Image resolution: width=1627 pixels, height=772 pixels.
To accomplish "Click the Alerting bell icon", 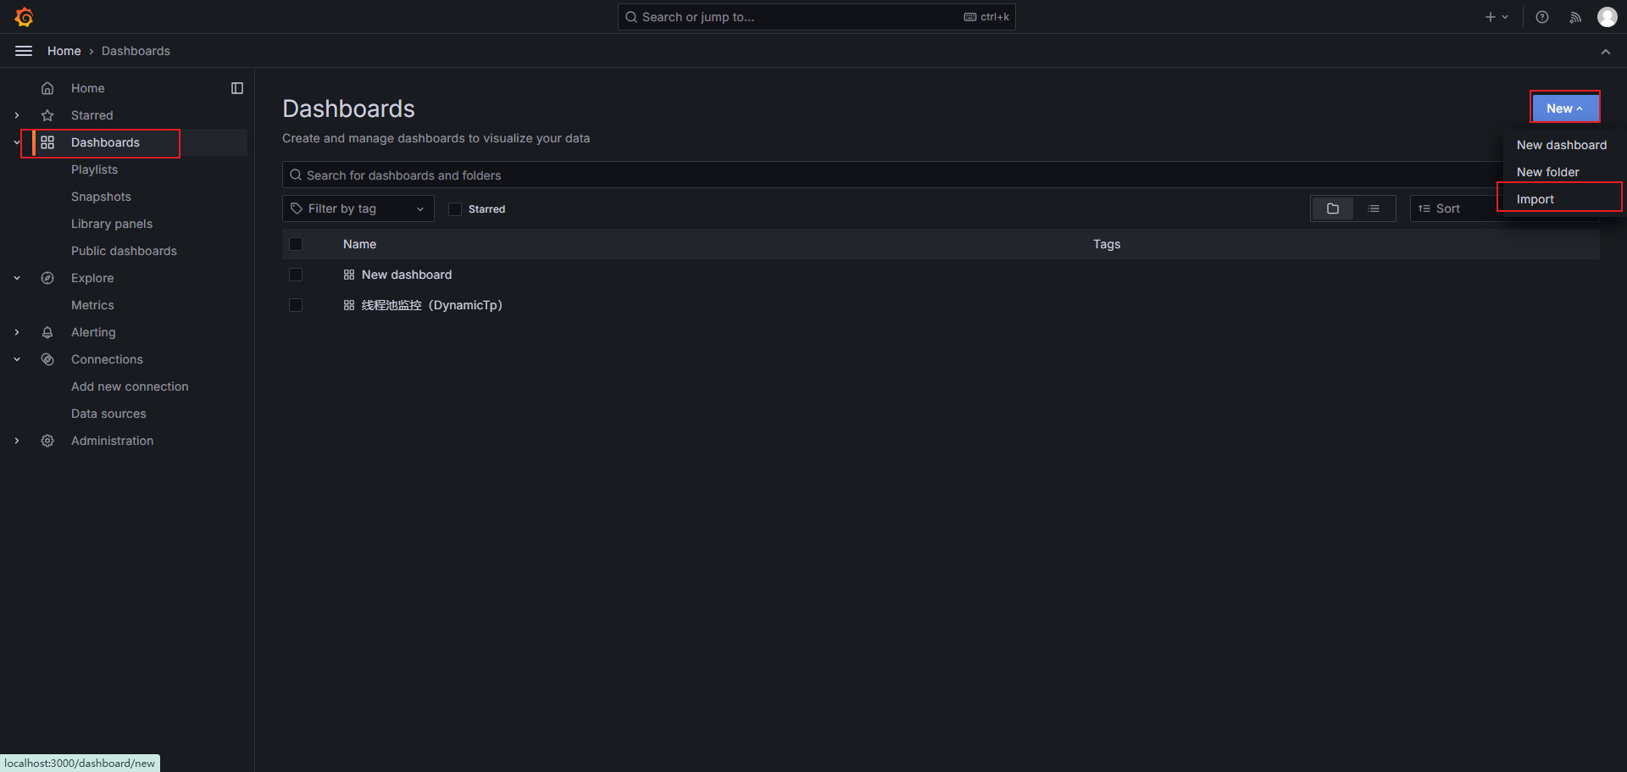I will point(47,332).
